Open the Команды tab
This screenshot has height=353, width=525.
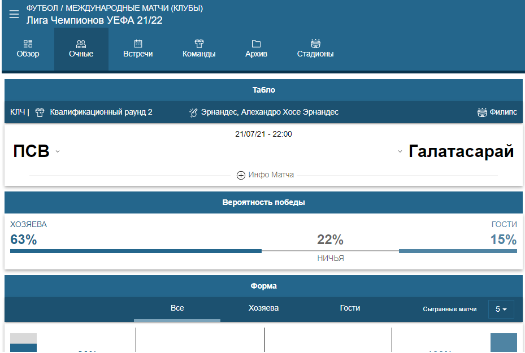tap(199, 49)
